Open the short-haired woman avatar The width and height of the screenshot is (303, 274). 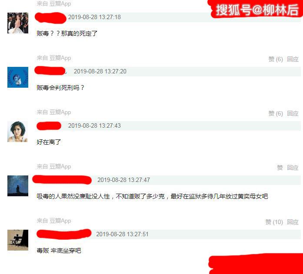pyautogui.click(x=18, y=132)
